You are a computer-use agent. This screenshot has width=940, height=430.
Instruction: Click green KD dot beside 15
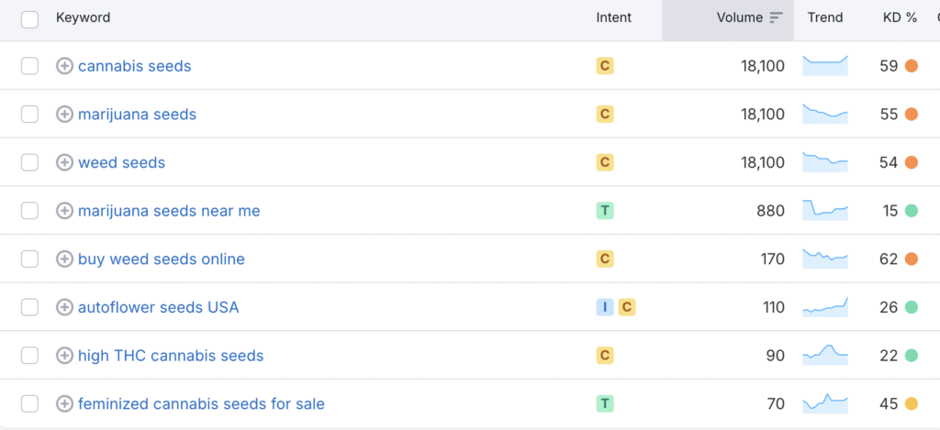(x=912, y=211)
